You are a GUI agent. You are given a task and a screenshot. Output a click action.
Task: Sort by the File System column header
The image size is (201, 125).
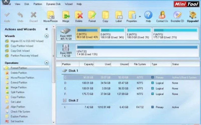point(140,64)
